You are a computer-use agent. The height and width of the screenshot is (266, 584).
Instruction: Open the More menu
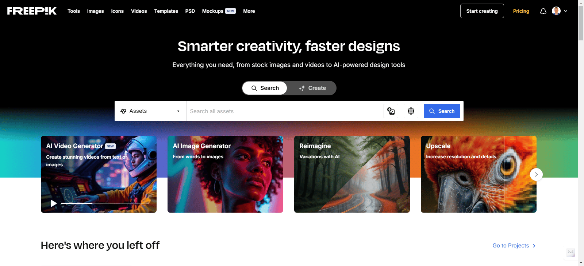coord(249,11)
